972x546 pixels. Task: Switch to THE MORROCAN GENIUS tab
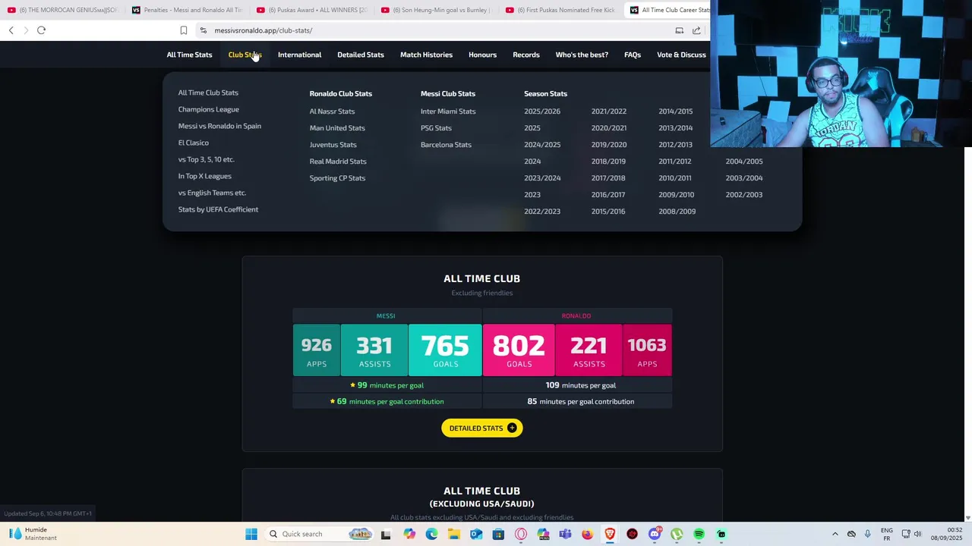63,10
